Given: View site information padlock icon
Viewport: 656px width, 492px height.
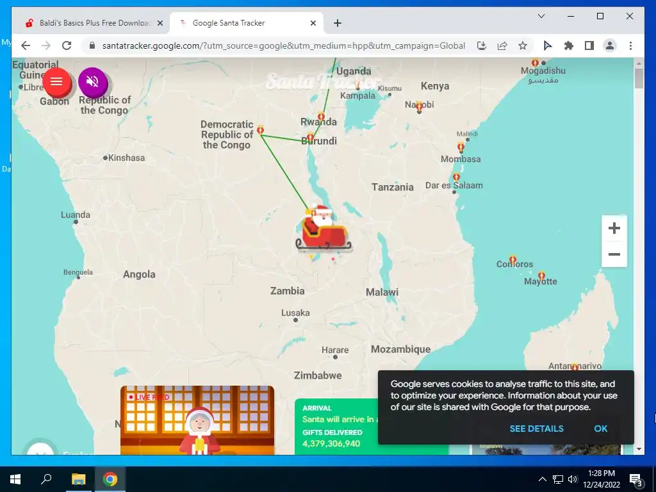Looking at the screenshot, I should coord(92,45).
